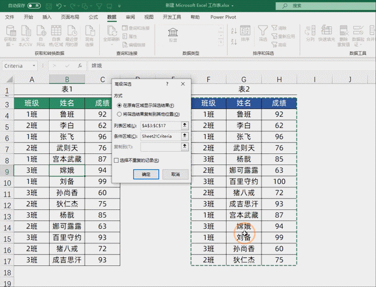
Task: Open the Name Box dropdown arrow
Action: (34, 66)
